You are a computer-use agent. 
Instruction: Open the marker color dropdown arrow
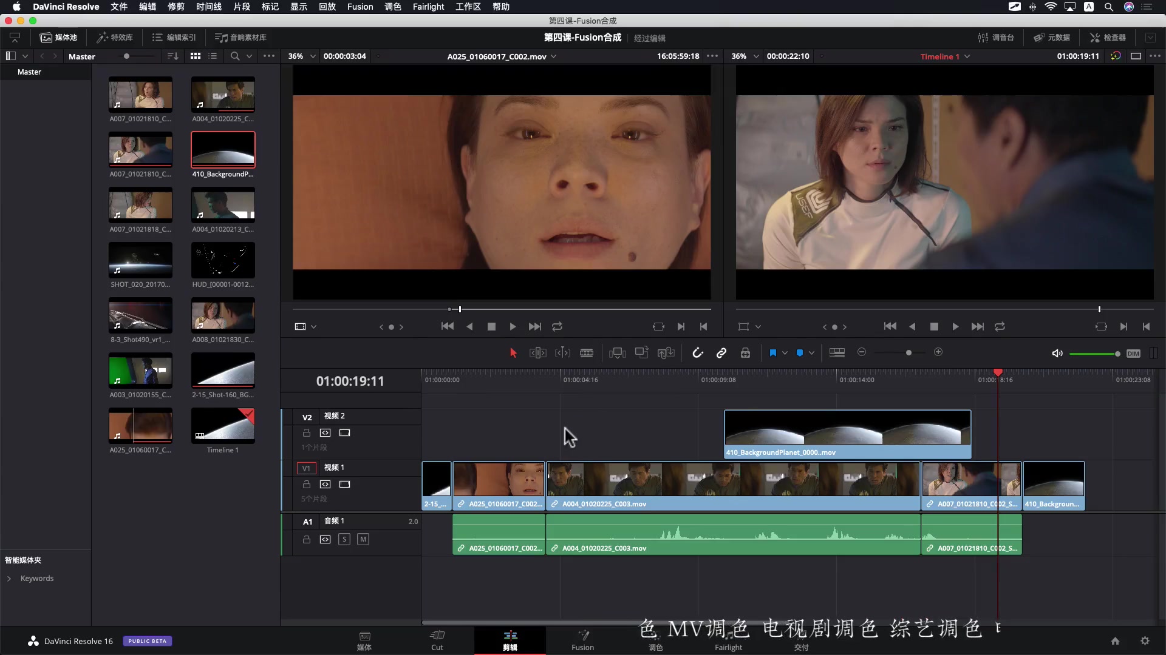tap(811, 353)
